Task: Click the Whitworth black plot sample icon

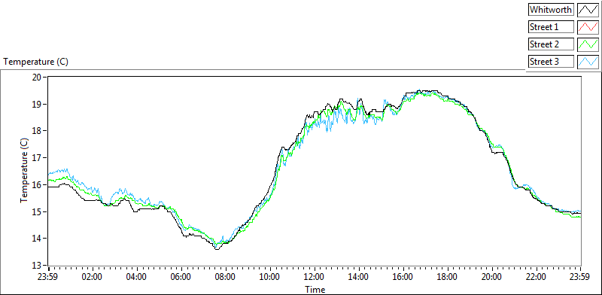Action: point(588,10)
